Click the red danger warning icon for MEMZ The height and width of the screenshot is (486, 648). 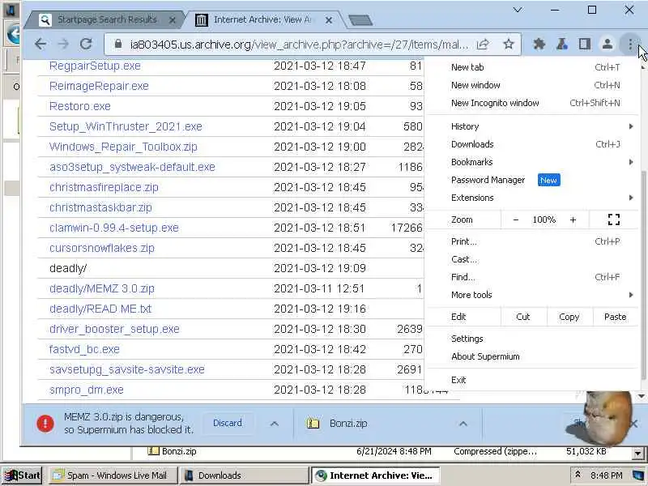click(x=45, y=424)
